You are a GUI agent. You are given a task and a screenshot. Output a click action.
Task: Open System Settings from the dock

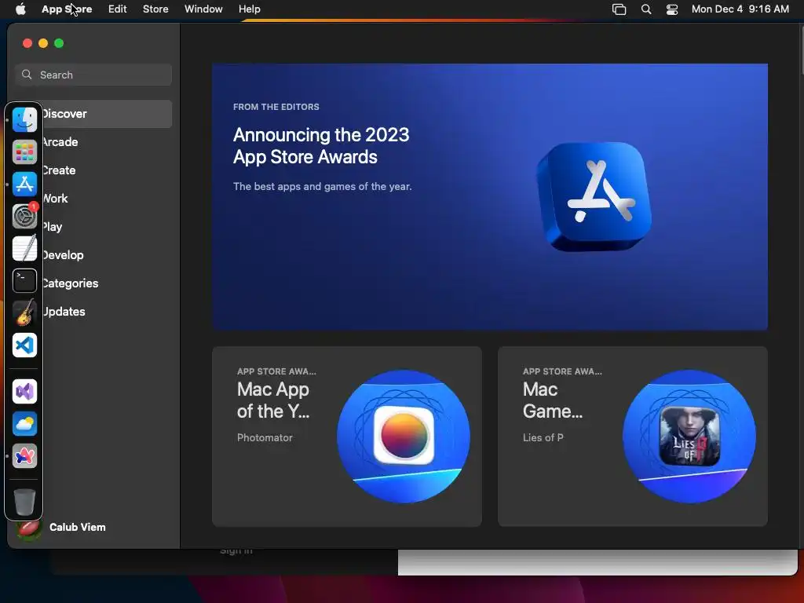pyautogui.click(x=24, y=217)
